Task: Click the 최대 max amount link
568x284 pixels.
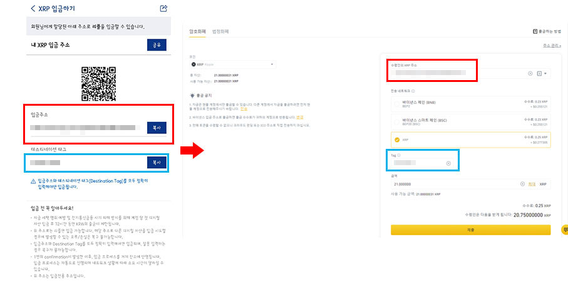Action: tap(532, 184)
